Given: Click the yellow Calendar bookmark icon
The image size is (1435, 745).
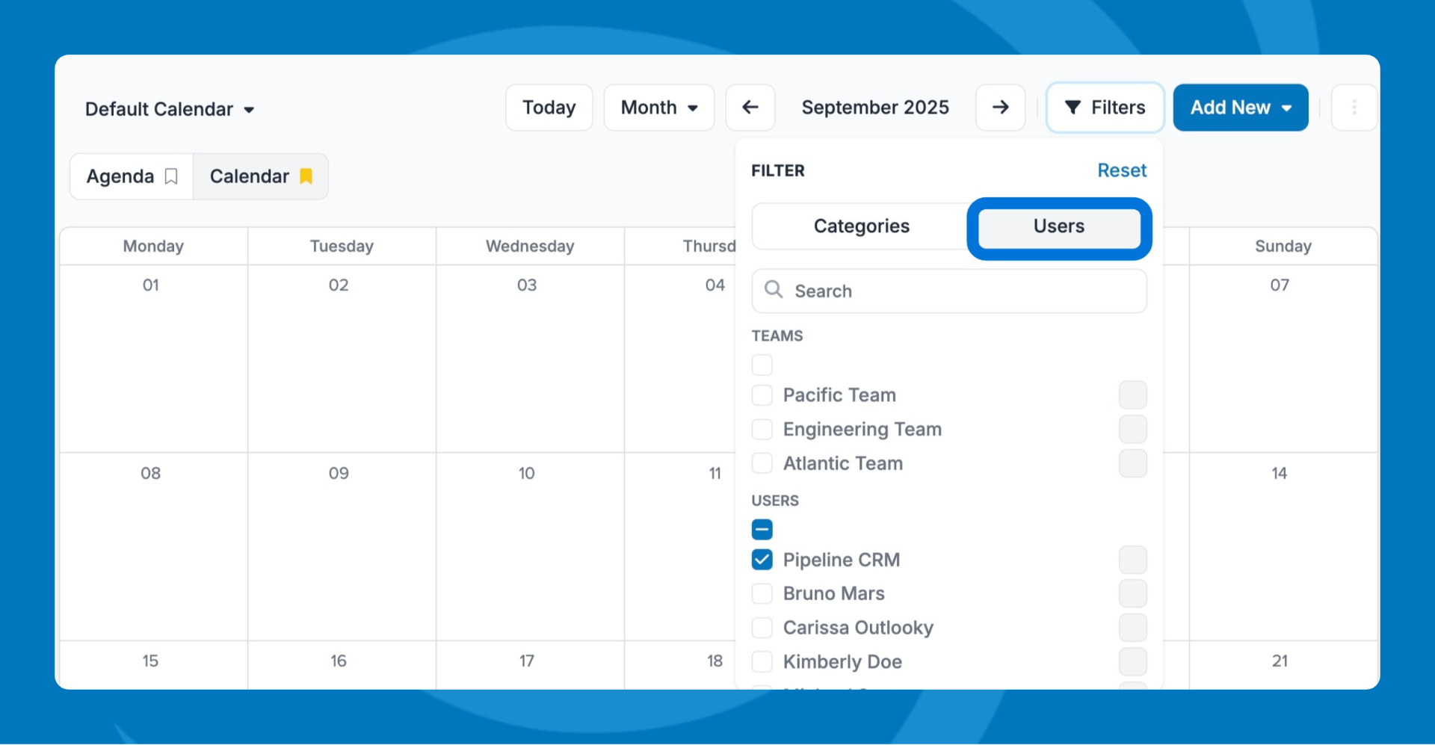Looking at the screenshot, I should (306, 176).
